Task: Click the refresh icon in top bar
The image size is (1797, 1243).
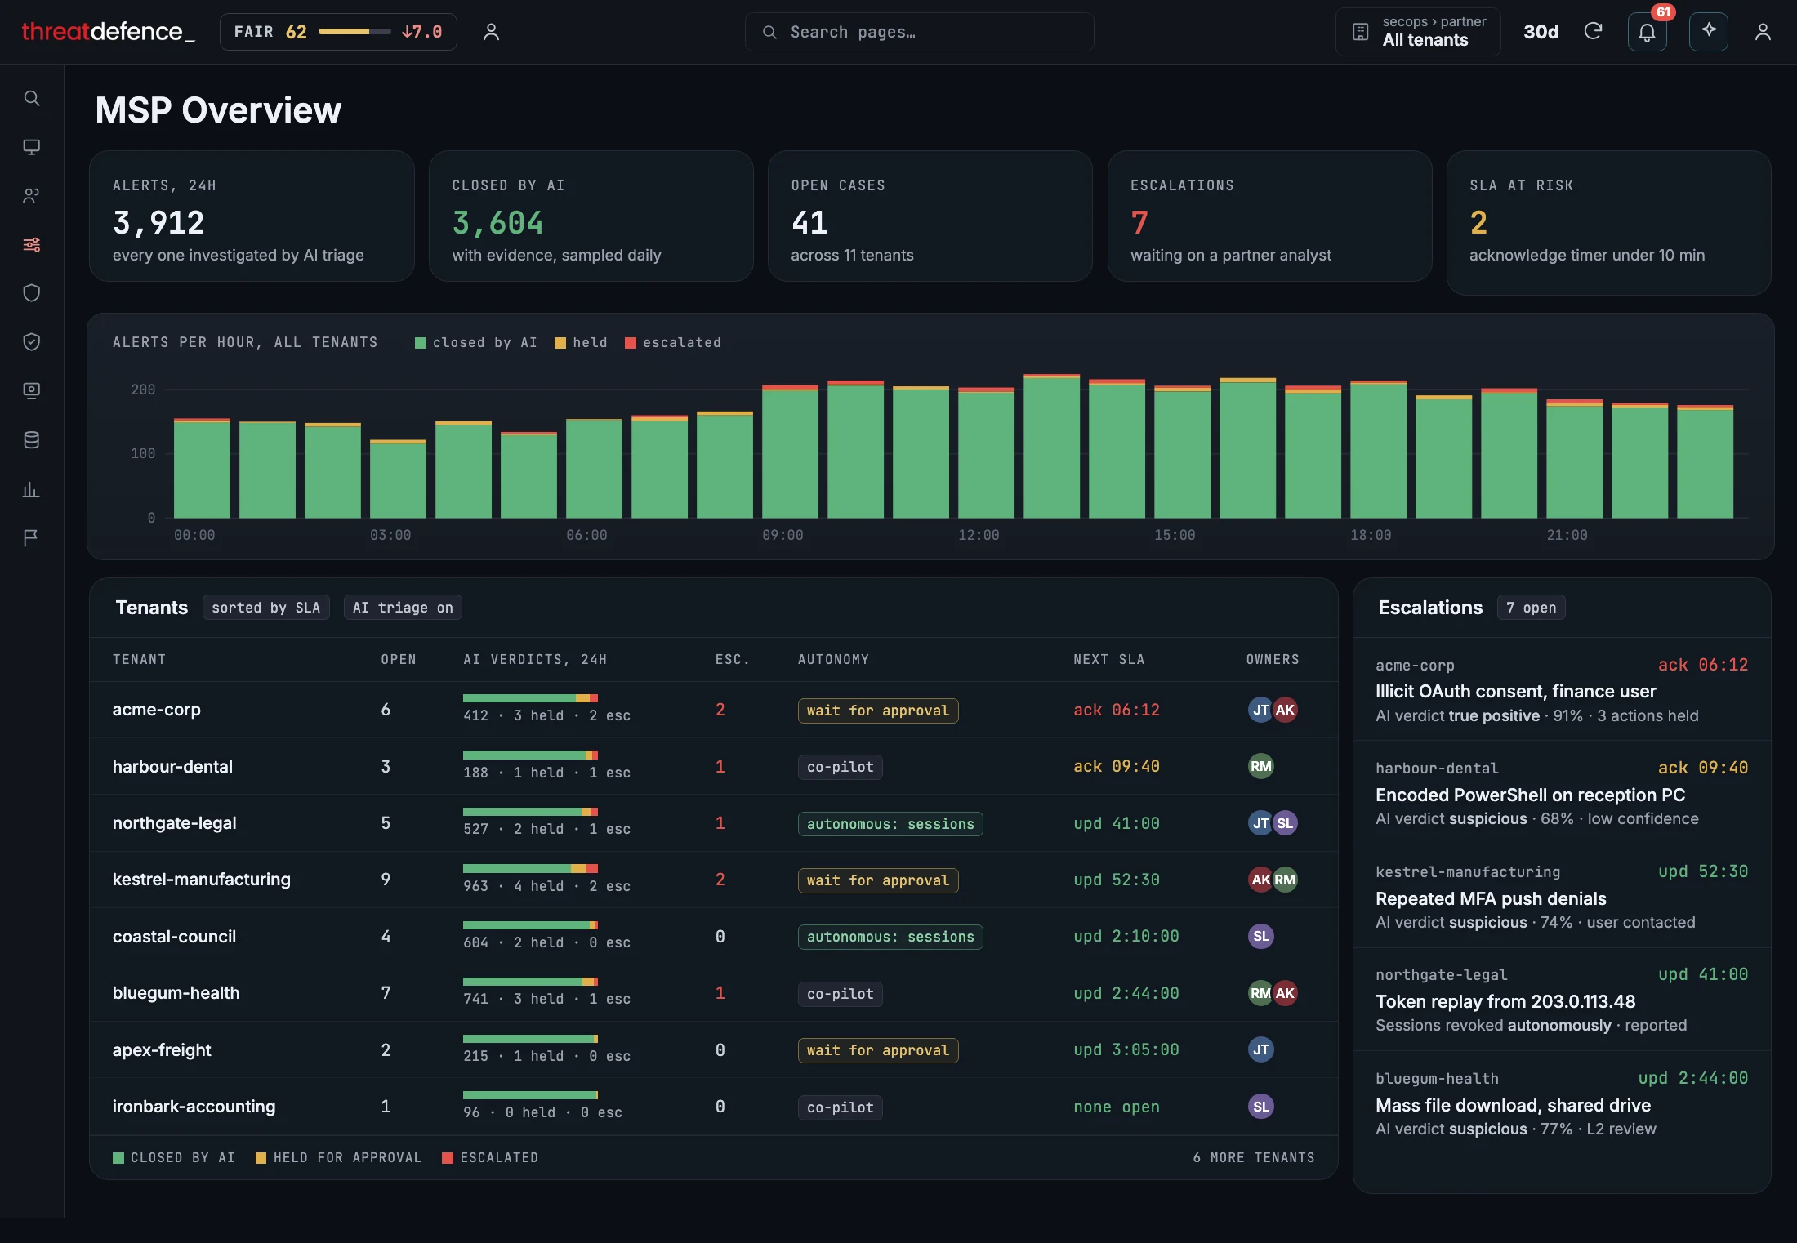Action: (x=1593, y=32)
